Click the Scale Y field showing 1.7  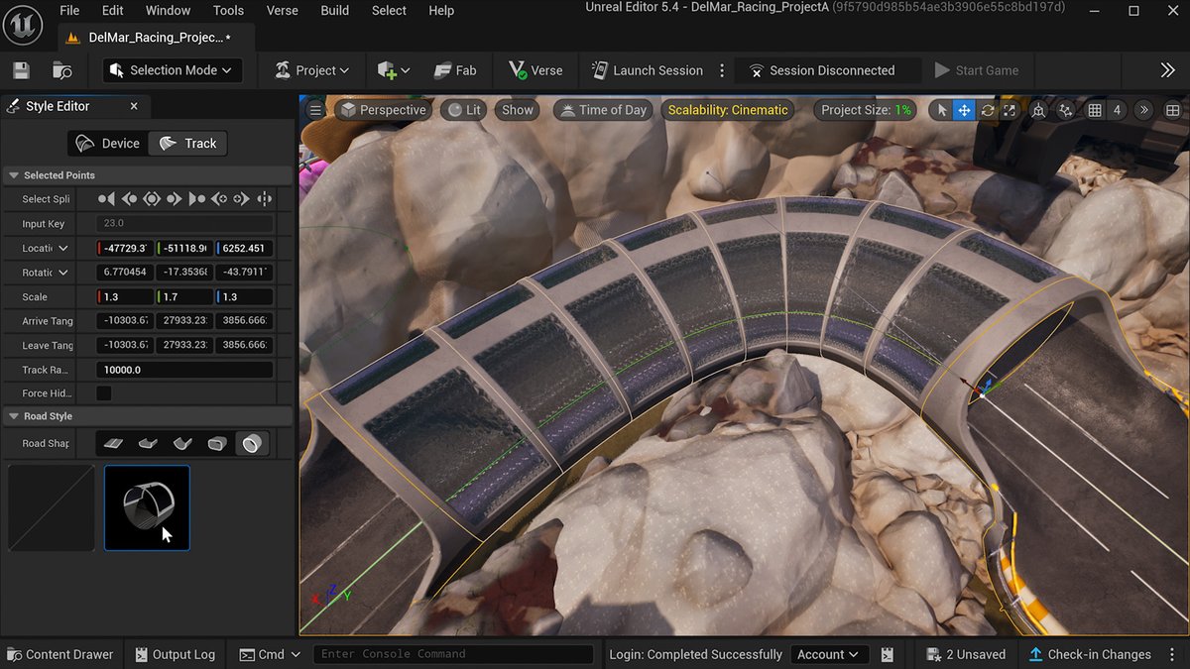(x=184, y=296)
